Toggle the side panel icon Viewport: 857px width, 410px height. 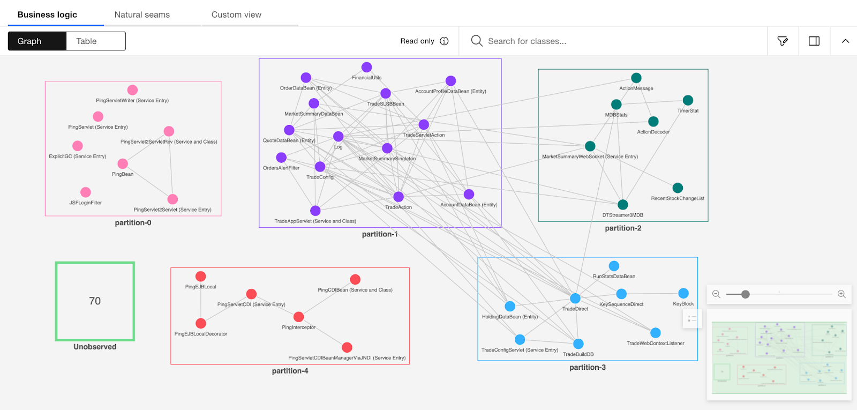click(x=814, y=41)
